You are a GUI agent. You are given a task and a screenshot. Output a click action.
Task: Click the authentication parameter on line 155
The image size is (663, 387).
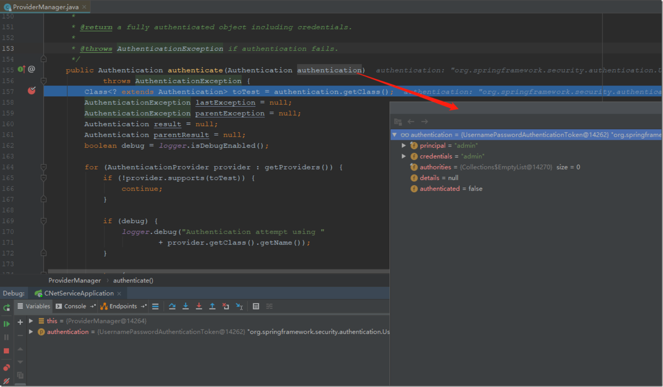[x=329, y=70]
